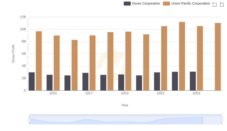Click the Dover bar for 2022
Image resolution: width=227 pixels, height=131 pixels.
point(175,81)
